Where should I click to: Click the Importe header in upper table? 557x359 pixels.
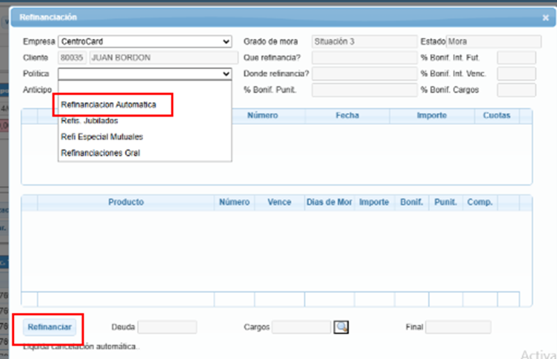[431, 116]
